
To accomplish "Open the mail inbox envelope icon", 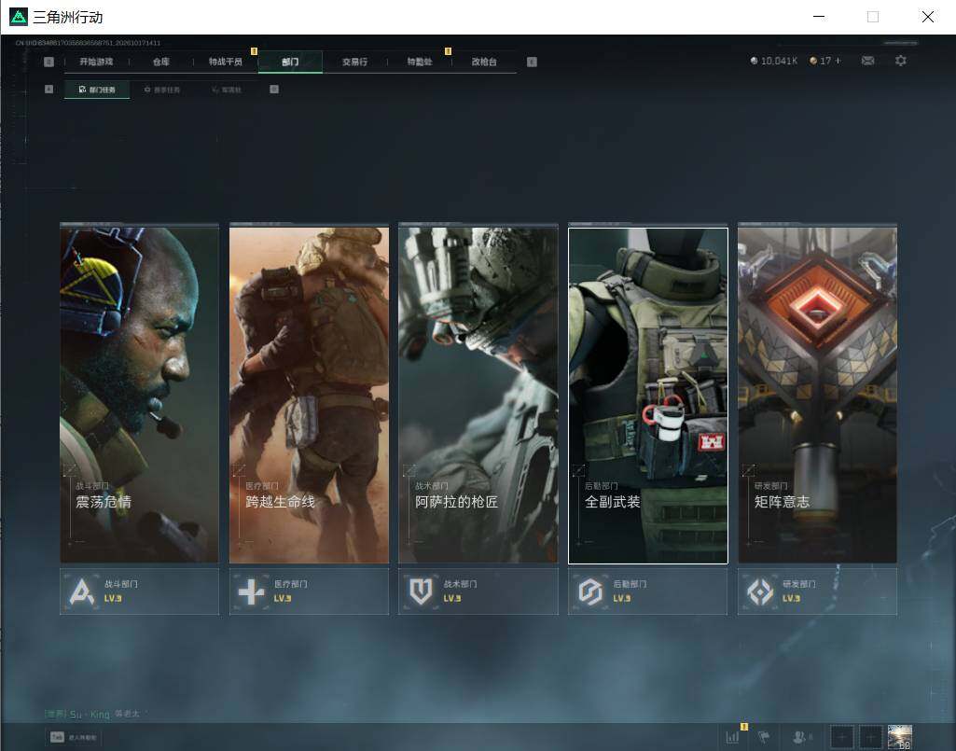I will pos(867,61).
